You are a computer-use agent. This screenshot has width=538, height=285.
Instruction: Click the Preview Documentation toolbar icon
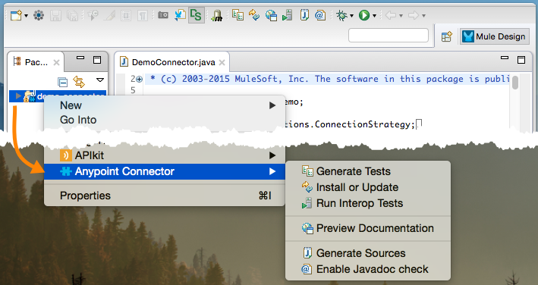(271, 15)
